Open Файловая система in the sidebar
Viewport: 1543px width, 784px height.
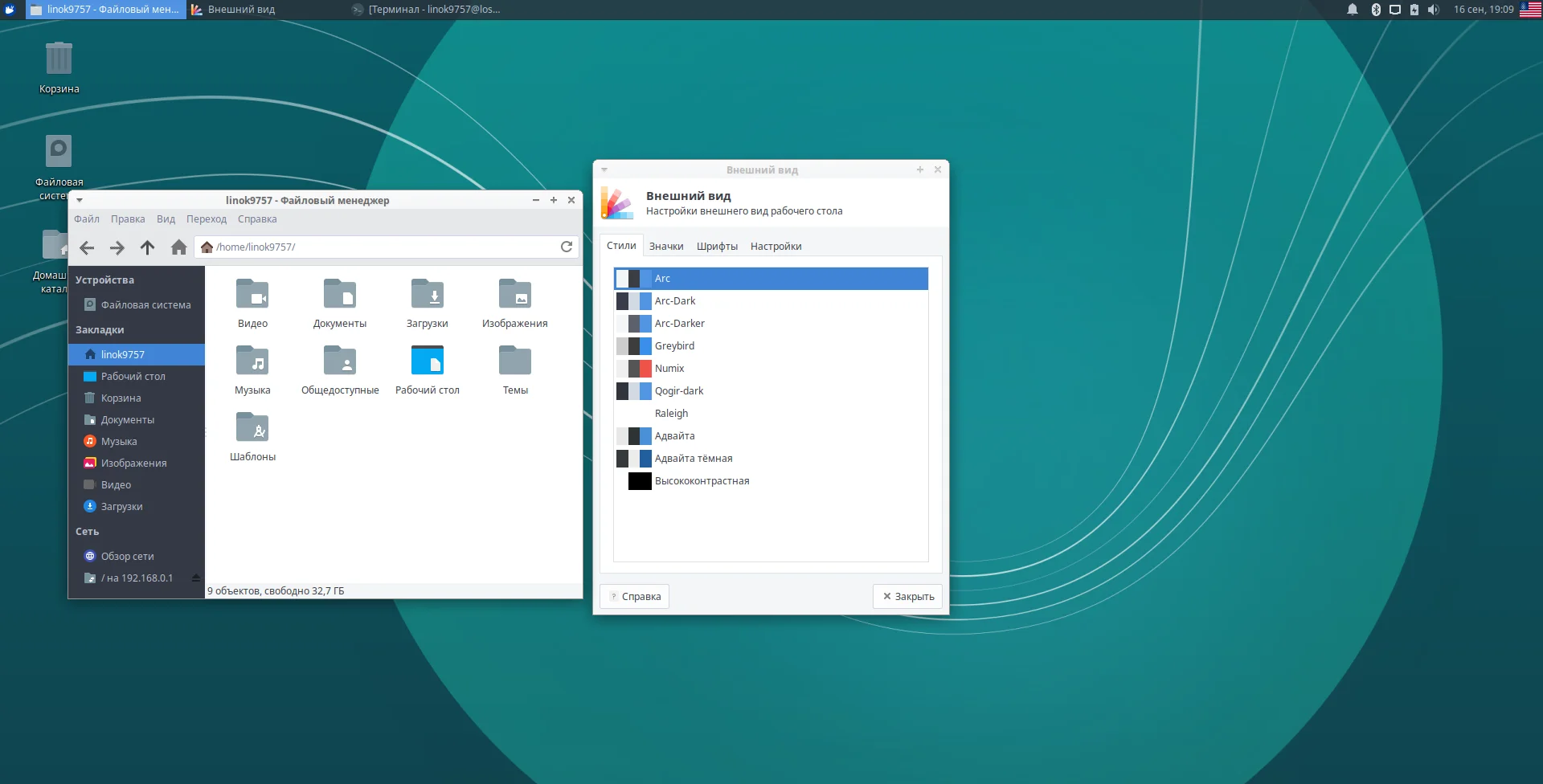[137, 305]
